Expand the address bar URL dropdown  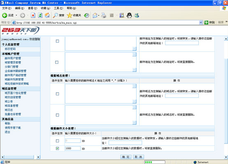click(201, 22)
